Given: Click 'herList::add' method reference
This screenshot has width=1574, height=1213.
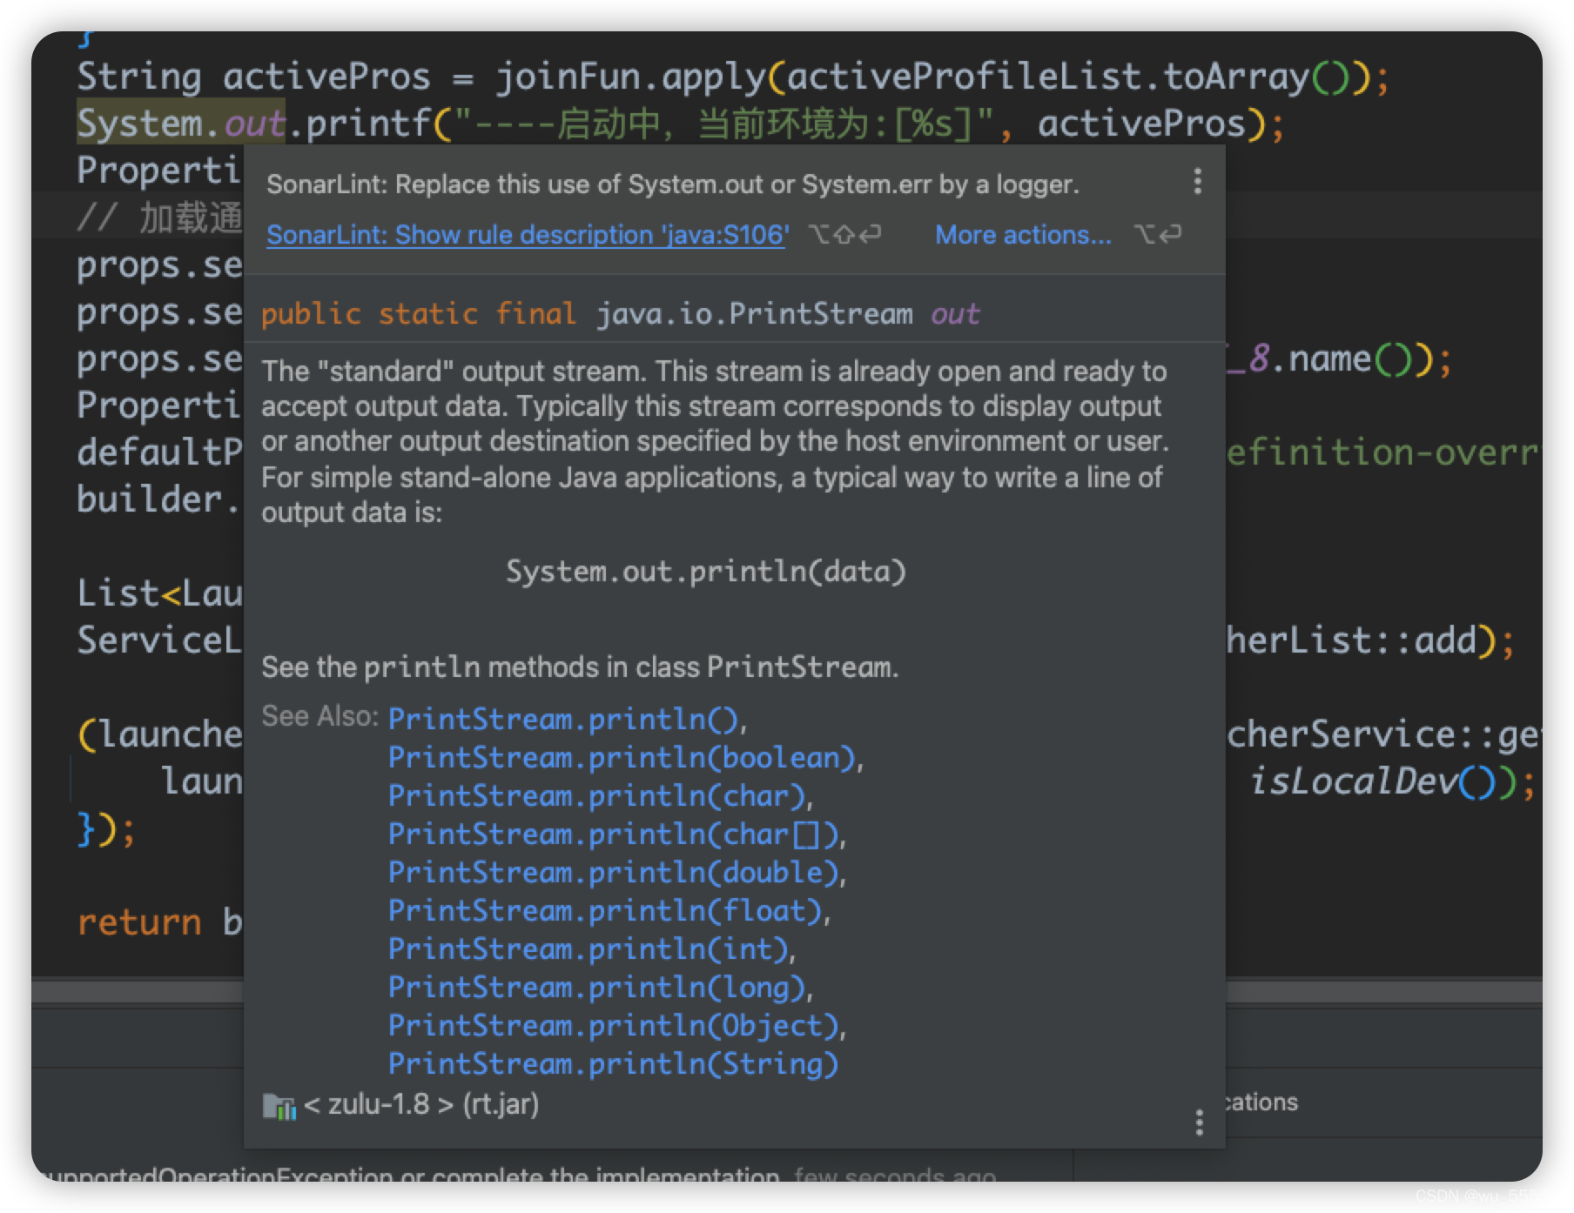Looking at the screenshot, I should pos(1351,640).
